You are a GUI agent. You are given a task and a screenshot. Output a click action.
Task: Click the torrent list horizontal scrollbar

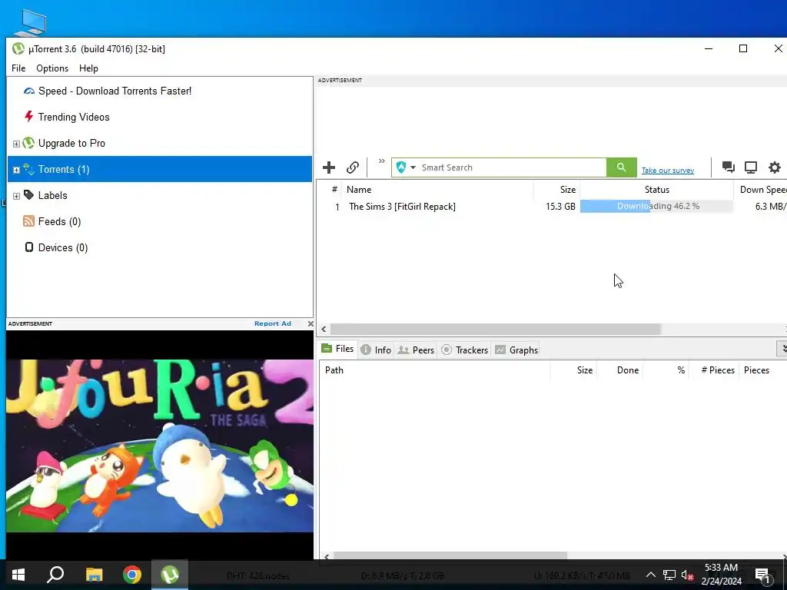coord(496,329)
